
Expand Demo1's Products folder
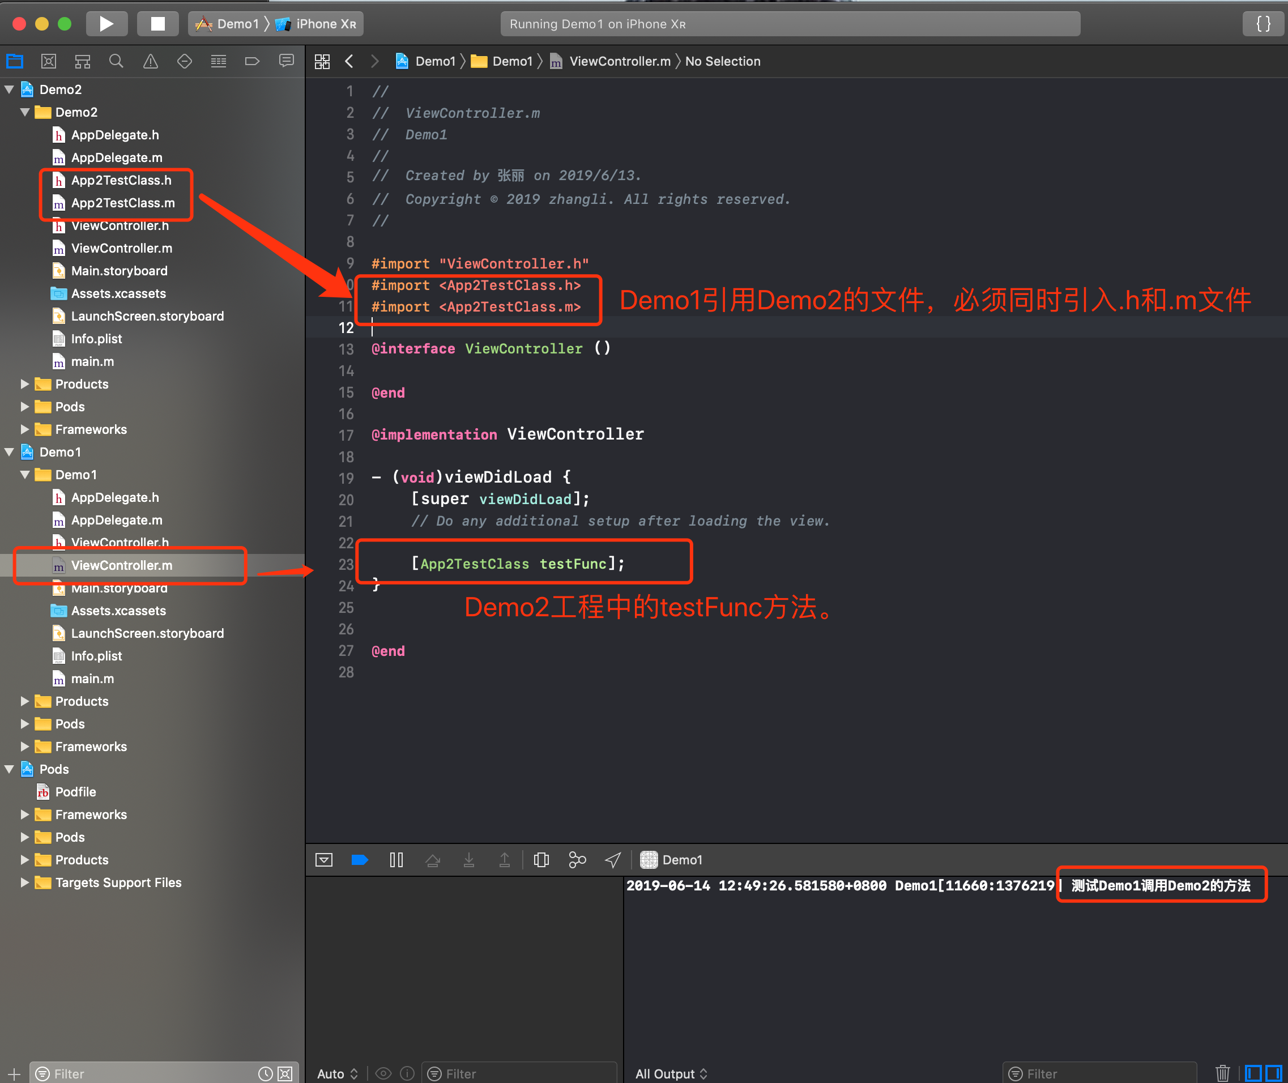coord(25,701)
